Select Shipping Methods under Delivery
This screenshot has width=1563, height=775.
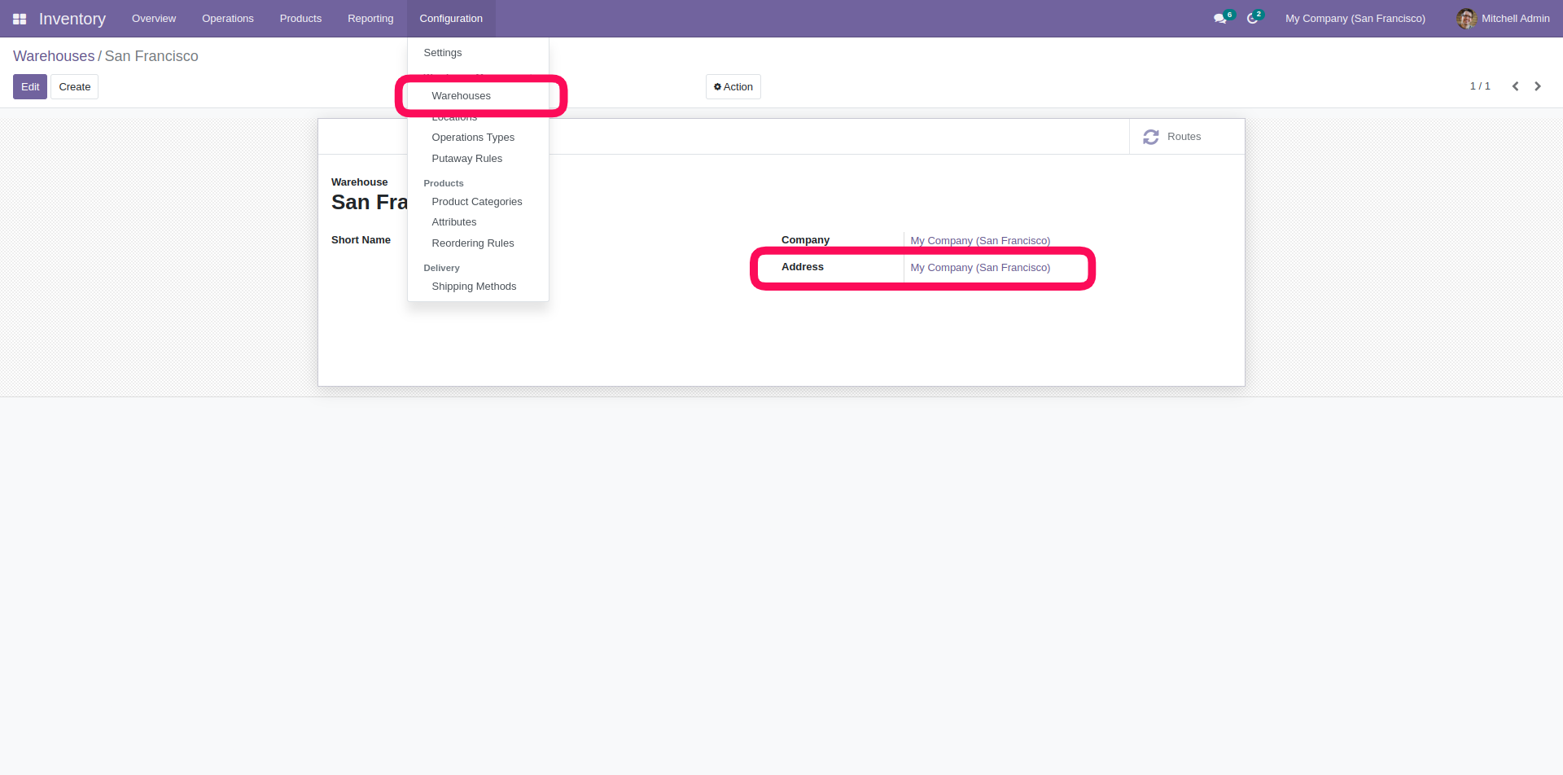473,287
